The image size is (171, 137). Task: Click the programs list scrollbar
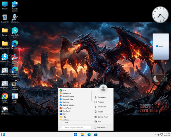92,96
